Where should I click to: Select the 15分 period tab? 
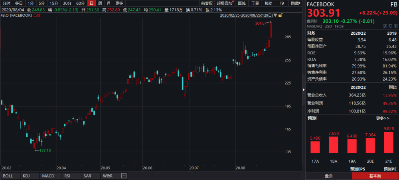click(x=54, y=3)
